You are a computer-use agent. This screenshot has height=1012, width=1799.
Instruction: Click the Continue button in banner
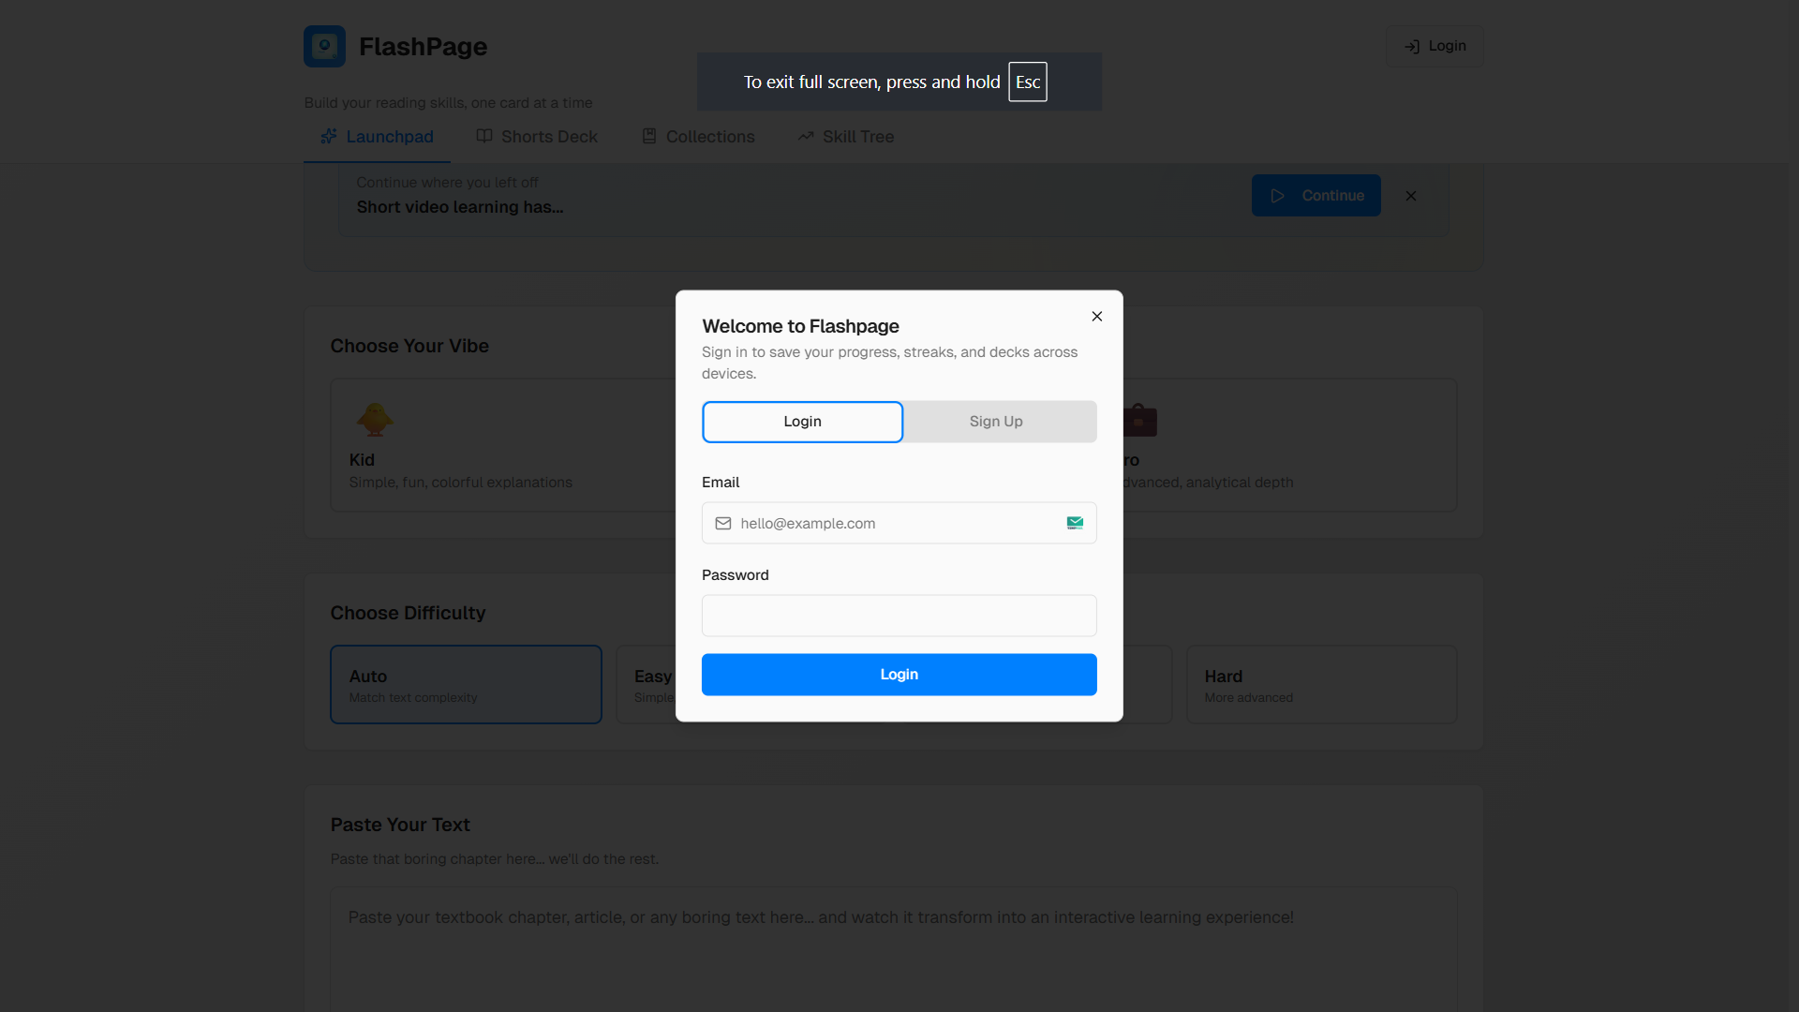coord(1316,196)
